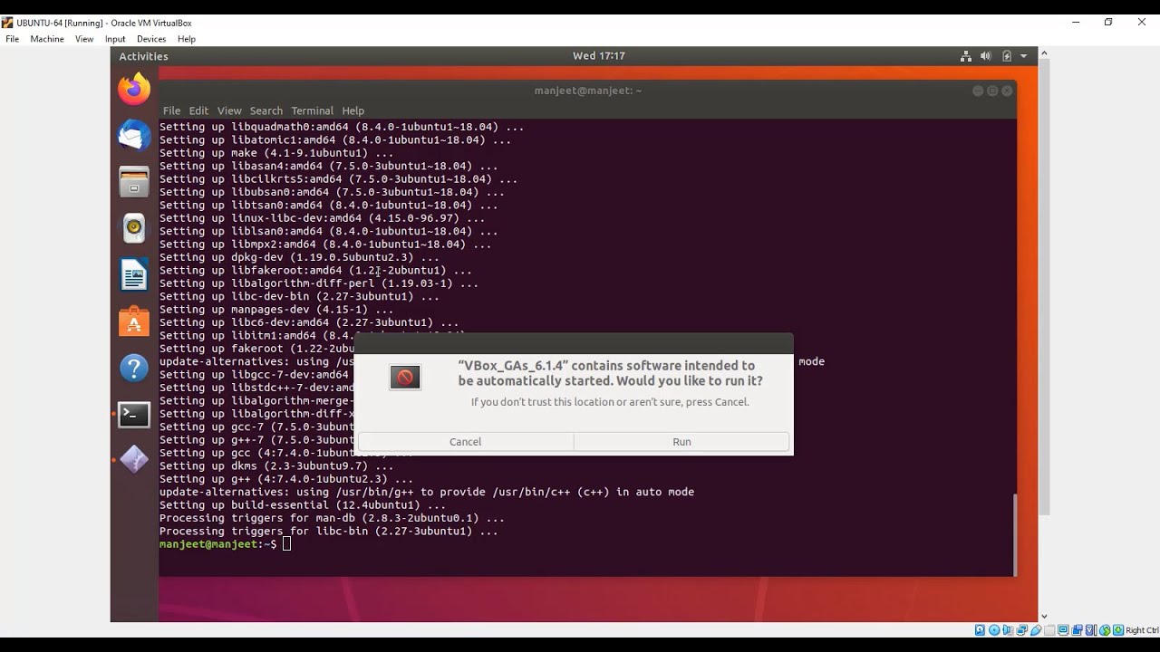Switch to Terminal dock icon
This screenshot has width=1160, height=652.
(134, 415)
